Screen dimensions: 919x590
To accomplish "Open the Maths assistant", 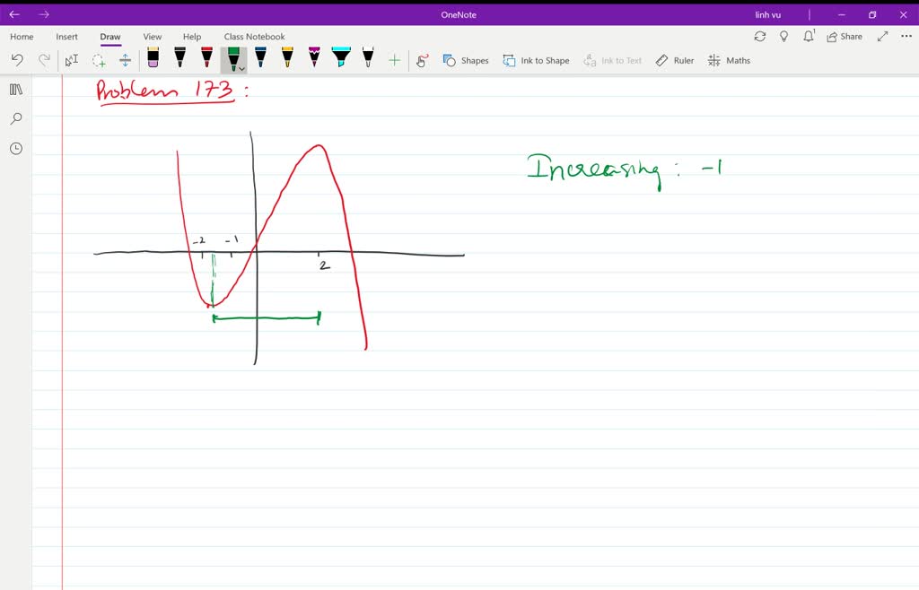I will [x=729, y=60].
